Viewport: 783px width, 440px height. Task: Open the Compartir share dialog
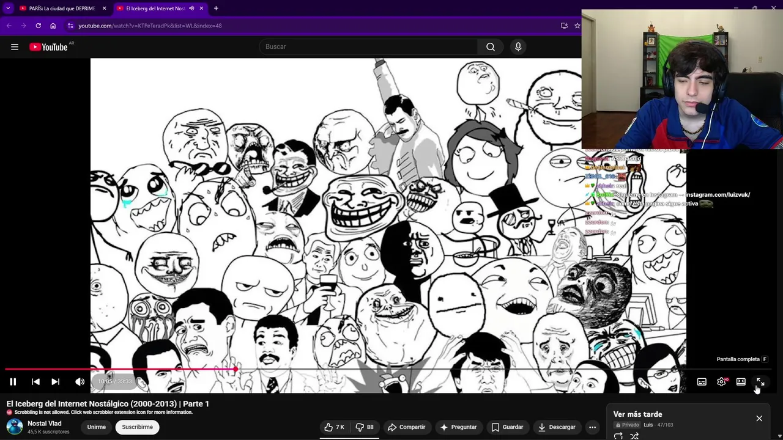406,427
